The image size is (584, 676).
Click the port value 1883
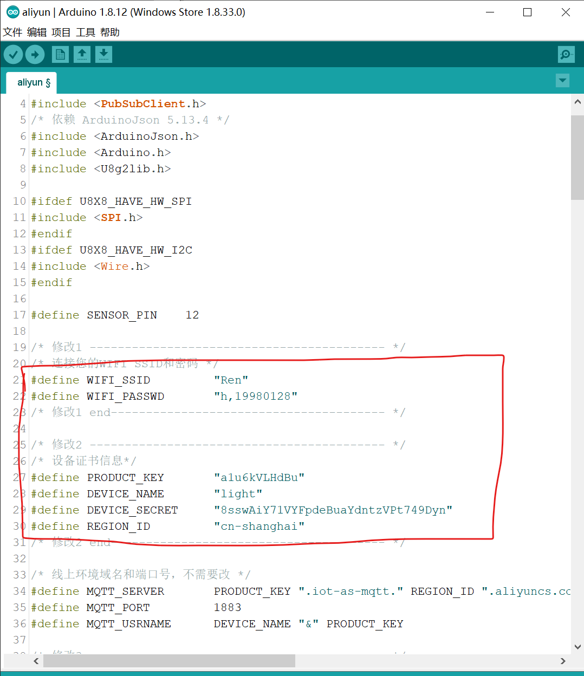coord(228,607)
